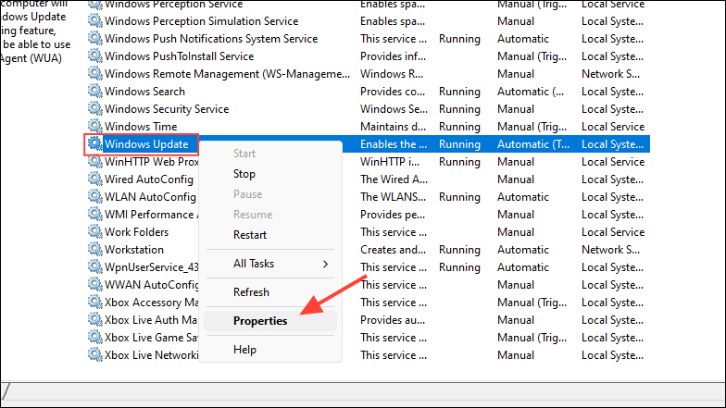The image size is (726, 408).
Task: Click gear icon beside WpnUserService
Action: (x=94, y=266)
